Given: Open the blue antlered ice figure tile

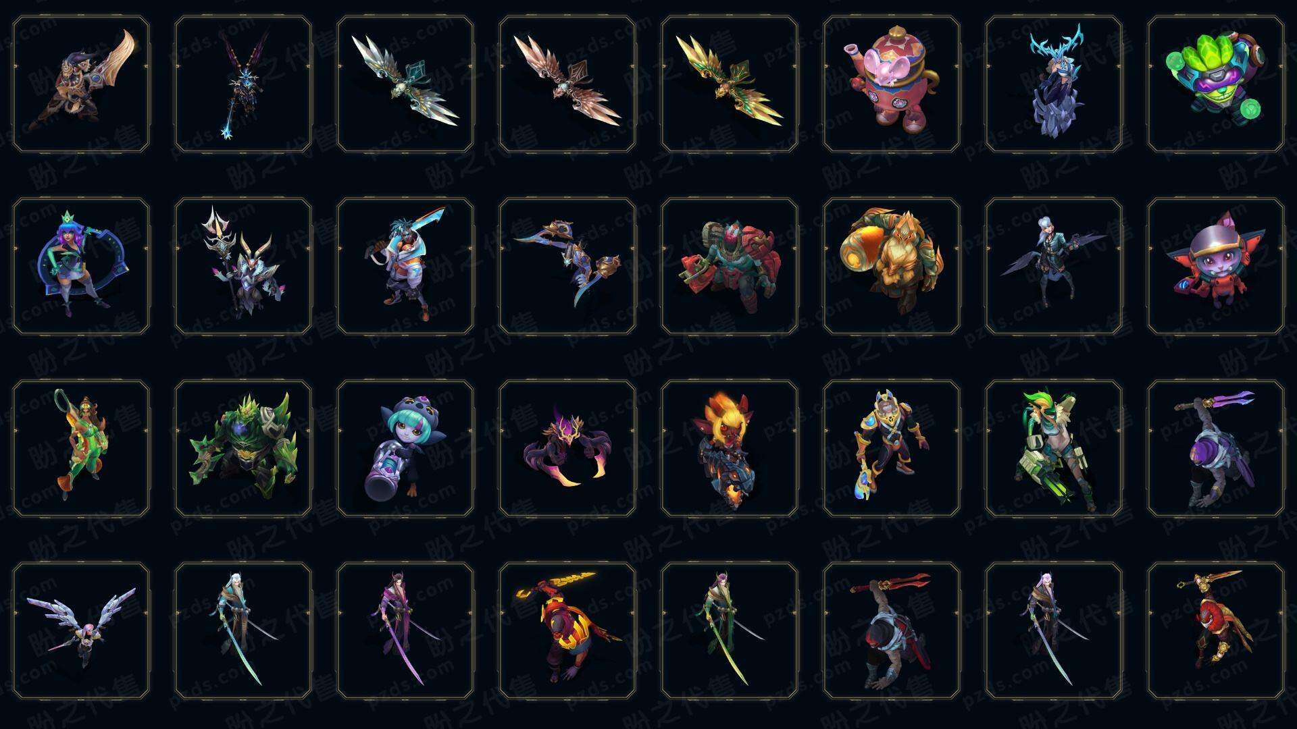Looking at the screenshot, I should pos(1054,84).
